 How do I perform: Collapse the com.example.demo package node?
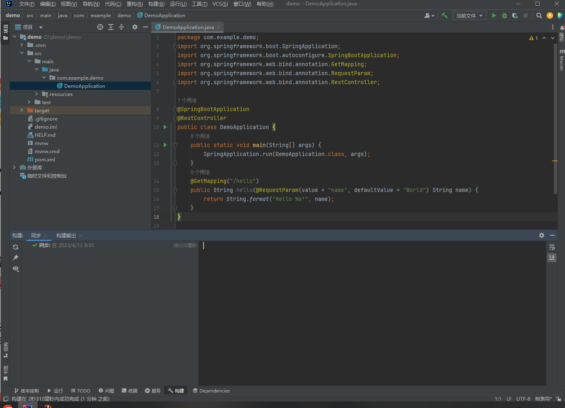(44, 78)
